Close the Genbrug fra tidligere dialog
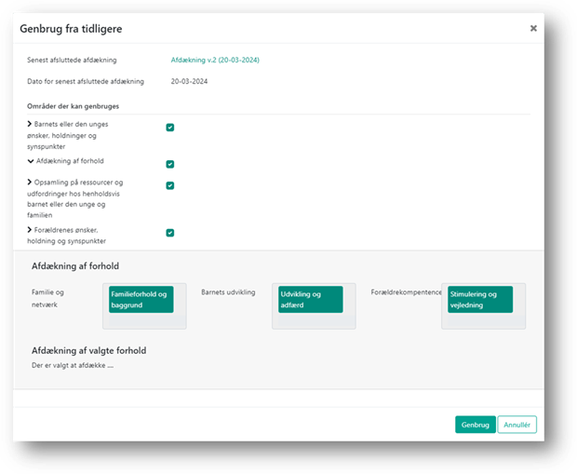This screenshot has width=577, height=474. pos(533,29)
